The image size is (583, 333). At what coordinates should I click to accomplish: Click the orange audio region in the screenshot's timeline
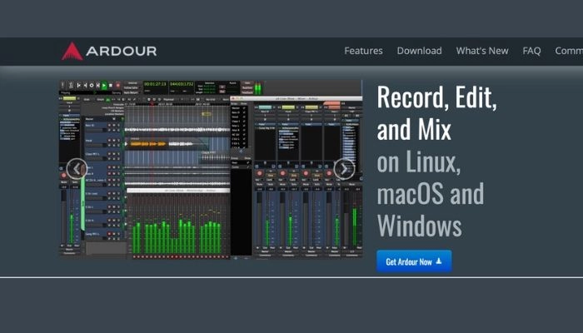click(x=148, y=144)
